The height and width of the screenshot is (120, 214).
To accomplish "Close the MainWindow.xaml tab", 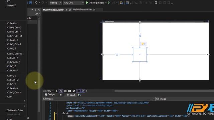I will tap(70, 10).
